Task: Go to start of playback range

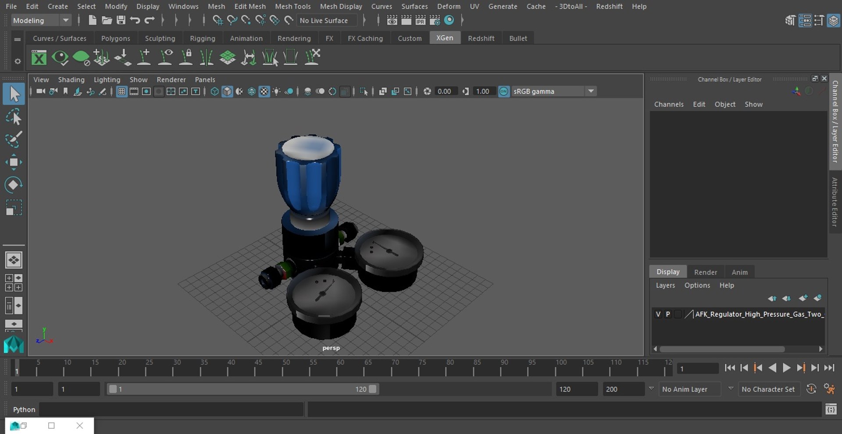Action: point(730,368)
